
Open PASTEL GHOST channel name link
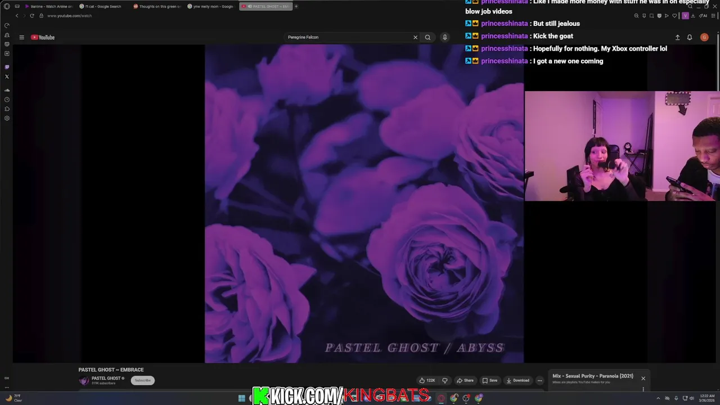[106, 379]
